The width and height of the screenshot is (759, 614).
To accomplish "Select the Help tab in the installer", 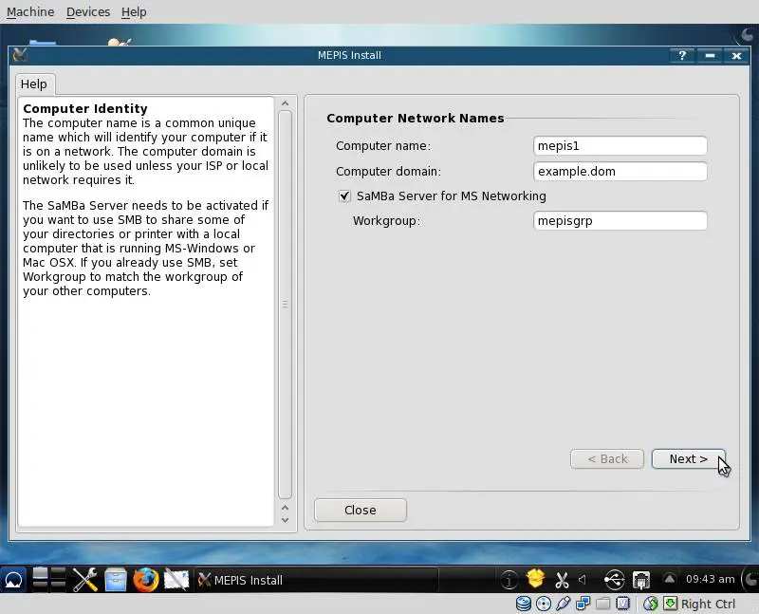I will pos(34,84).
